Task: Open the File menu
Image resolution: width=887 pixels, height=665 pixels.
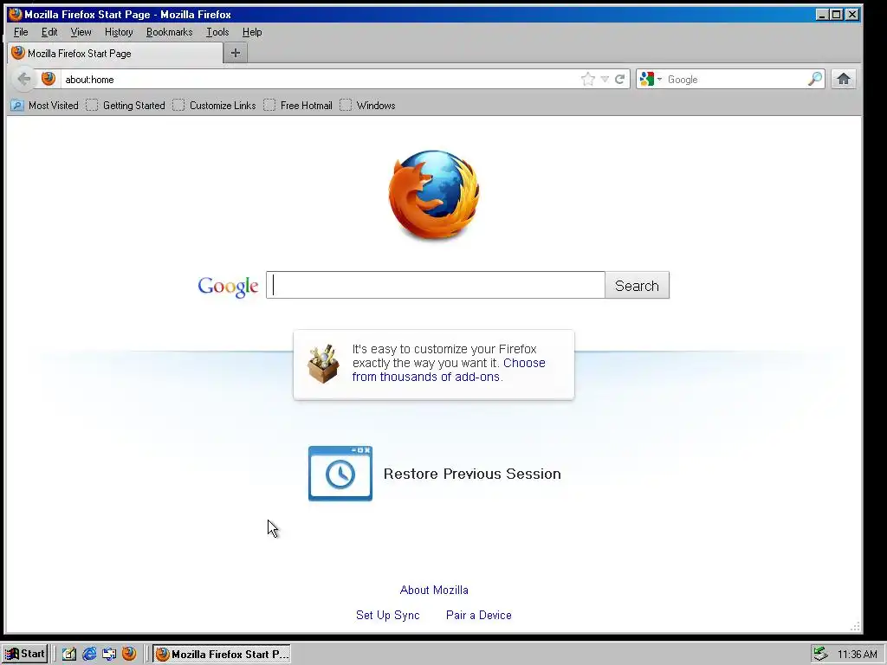Action: pyautogui.click(x=21, y=32)
